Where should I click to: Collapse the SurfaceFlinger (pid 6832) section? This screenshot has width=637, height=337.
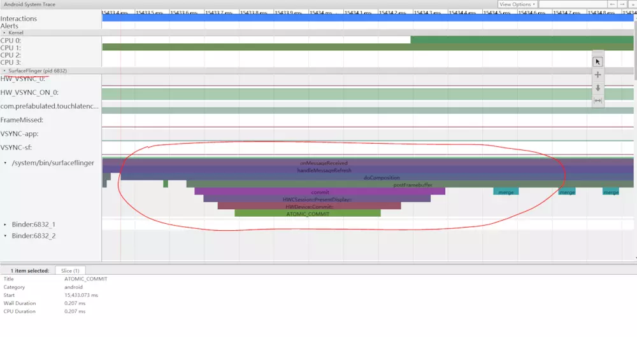[x=4, y=71]
